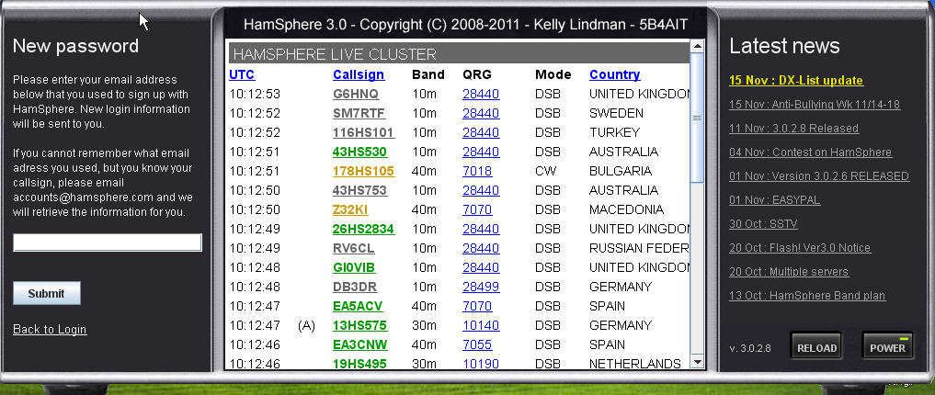Screen dimensions: 935x395
Task: Click scrollbar up arrow in cluster list
Action: point(697,46)
